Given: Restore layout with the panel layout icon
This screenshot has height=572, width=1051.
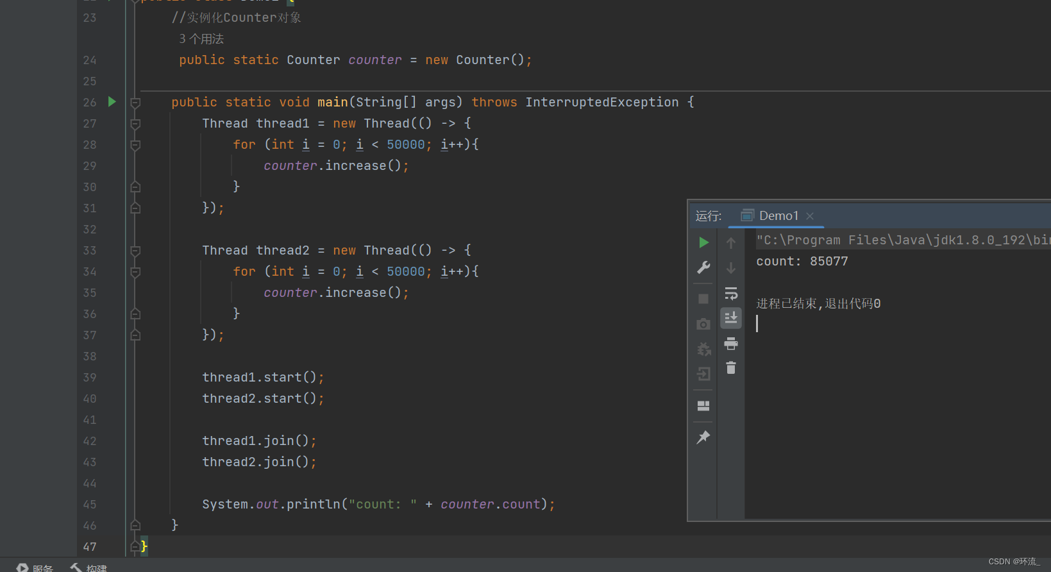Looking at the screenshot, I should (703, 406).
